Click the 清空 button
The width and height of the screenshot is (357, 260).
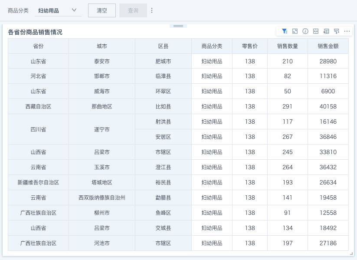click(102, 10)
